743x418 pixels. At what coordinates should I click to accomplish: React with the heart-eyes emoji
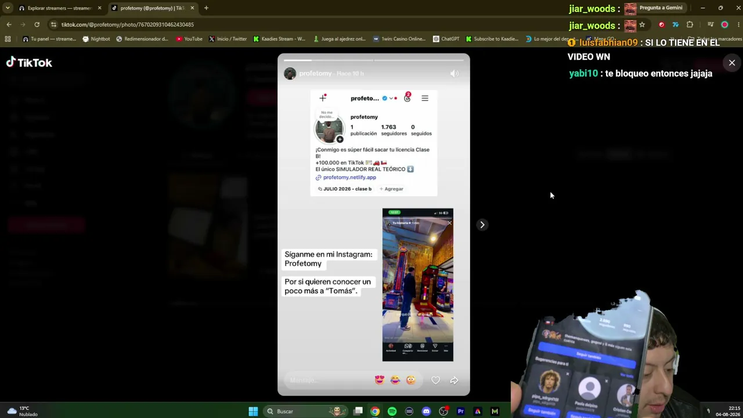tap(380, 380)
